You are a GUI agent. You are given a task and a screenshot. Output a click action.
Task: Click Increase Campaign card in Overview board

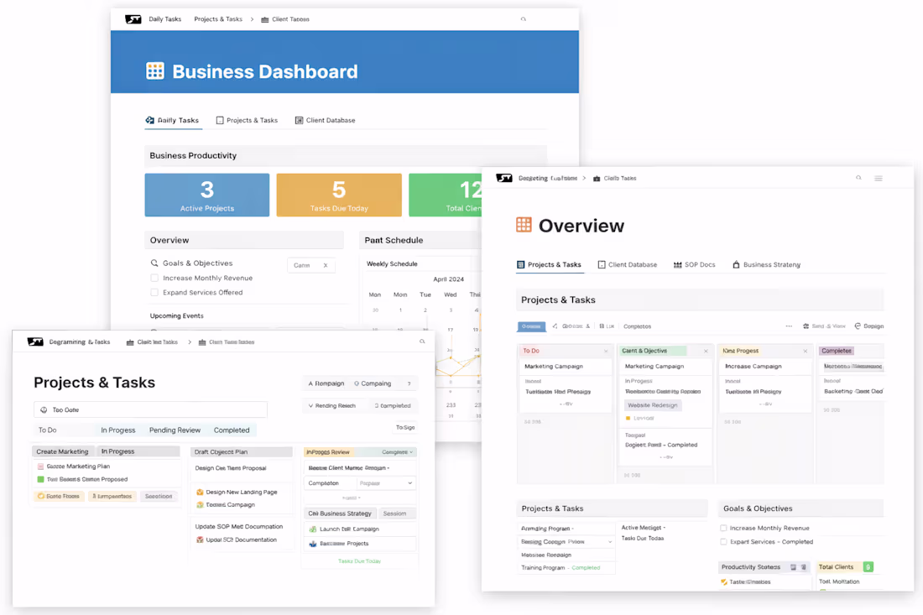765,366
